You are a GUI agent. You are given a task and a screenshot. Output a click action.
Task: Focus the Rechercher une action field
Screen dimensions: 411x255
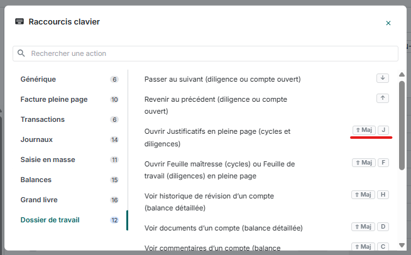207,53
